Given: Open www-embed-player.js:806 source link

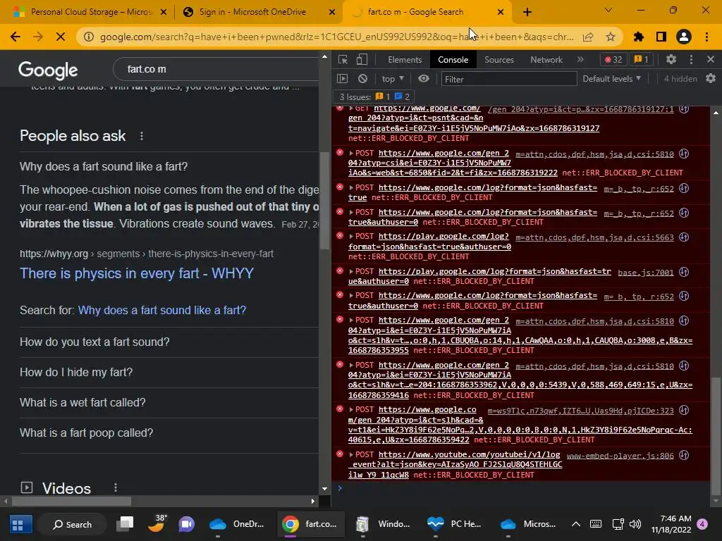Looking at the screenshot, I should click(x=620, y=456).
